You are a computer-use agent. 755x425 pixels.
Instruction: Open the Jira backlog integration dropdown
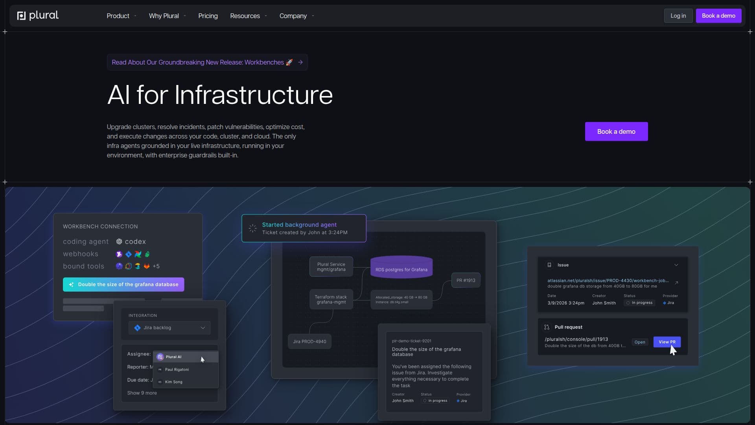click(169, 328)
